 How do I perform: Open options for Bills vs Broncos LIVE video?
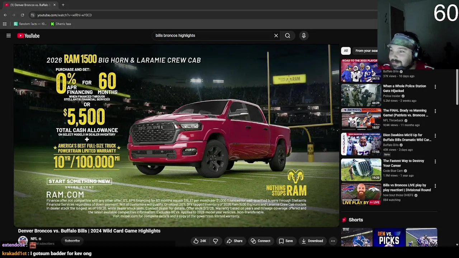click(435, 186)
